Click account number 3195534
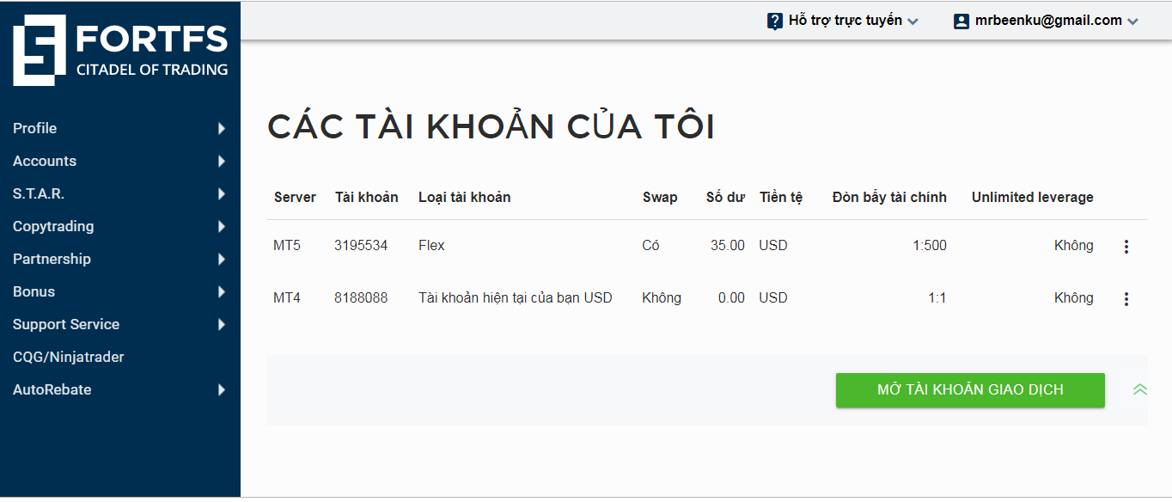The height and width of the screenshot is (502, 1172). 361,246
